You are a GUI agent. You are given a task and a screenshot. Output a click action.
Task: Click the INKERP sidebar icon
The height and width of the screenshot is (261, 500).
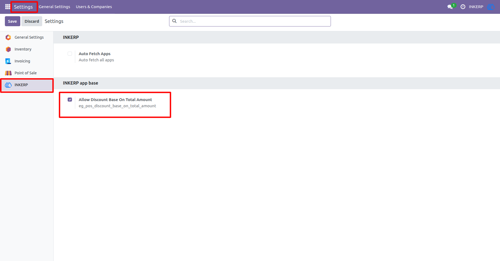pos(8,85)
